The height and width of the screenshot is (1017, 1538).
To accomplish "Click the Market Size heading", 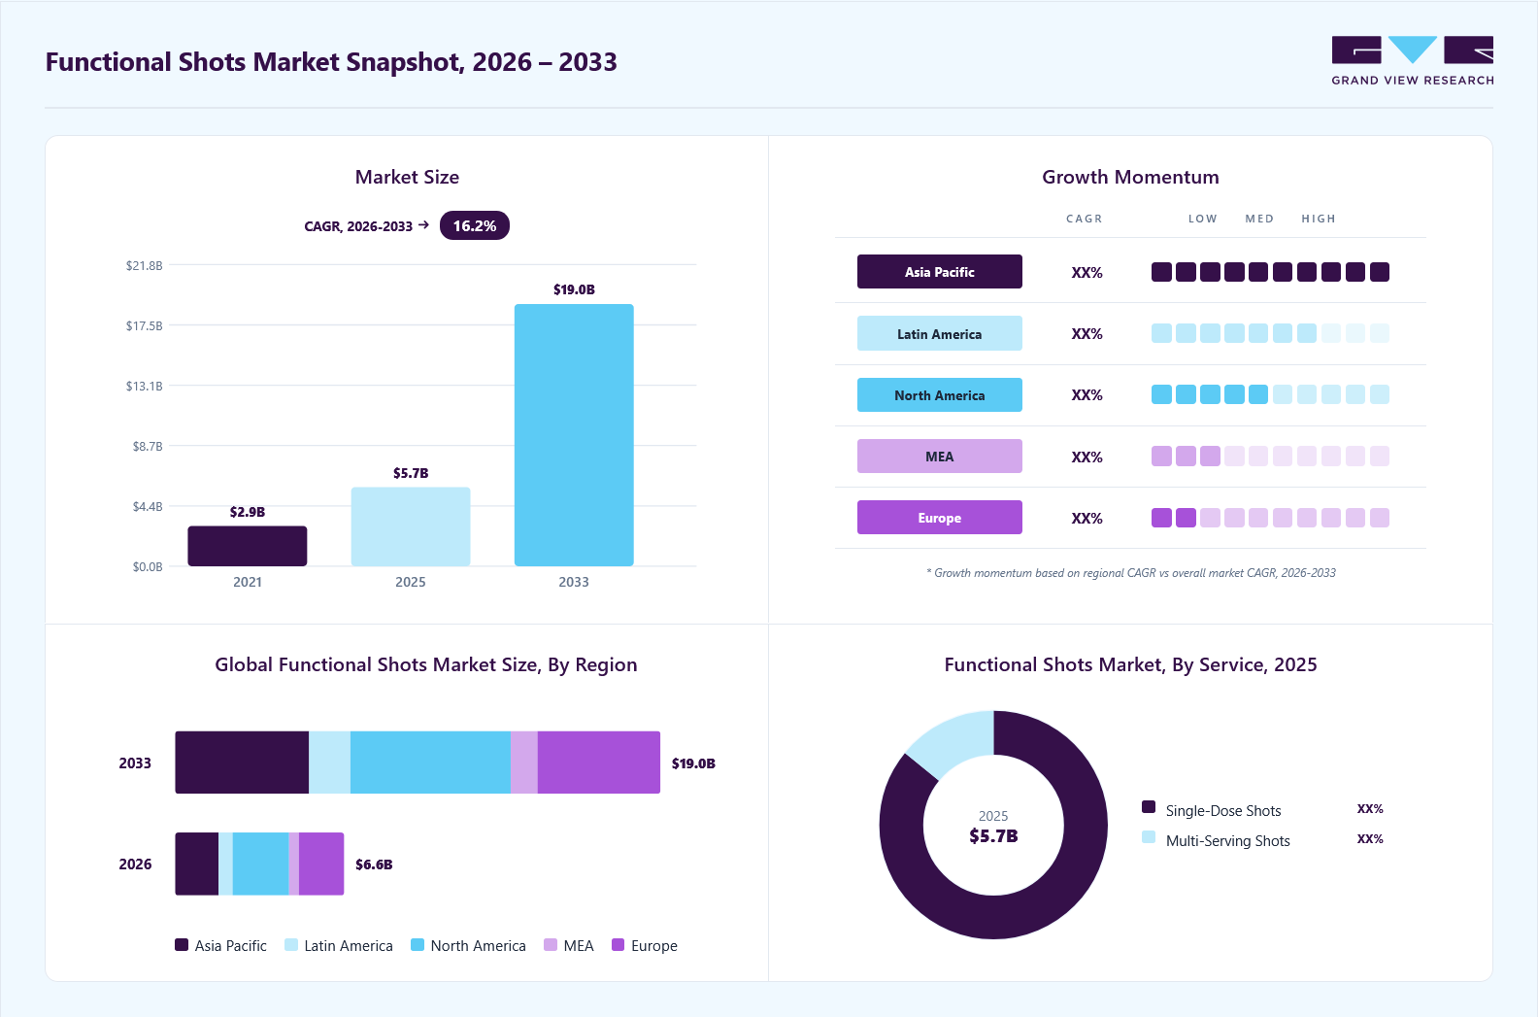I will coord(407,177).
